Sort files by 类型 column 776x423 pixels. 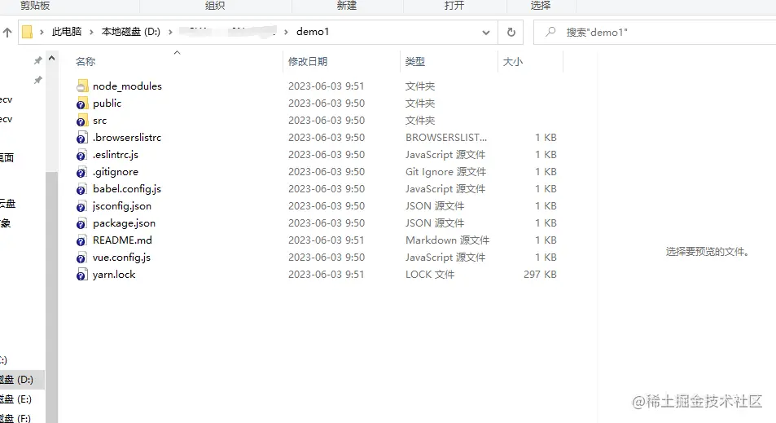click(414, 61)
